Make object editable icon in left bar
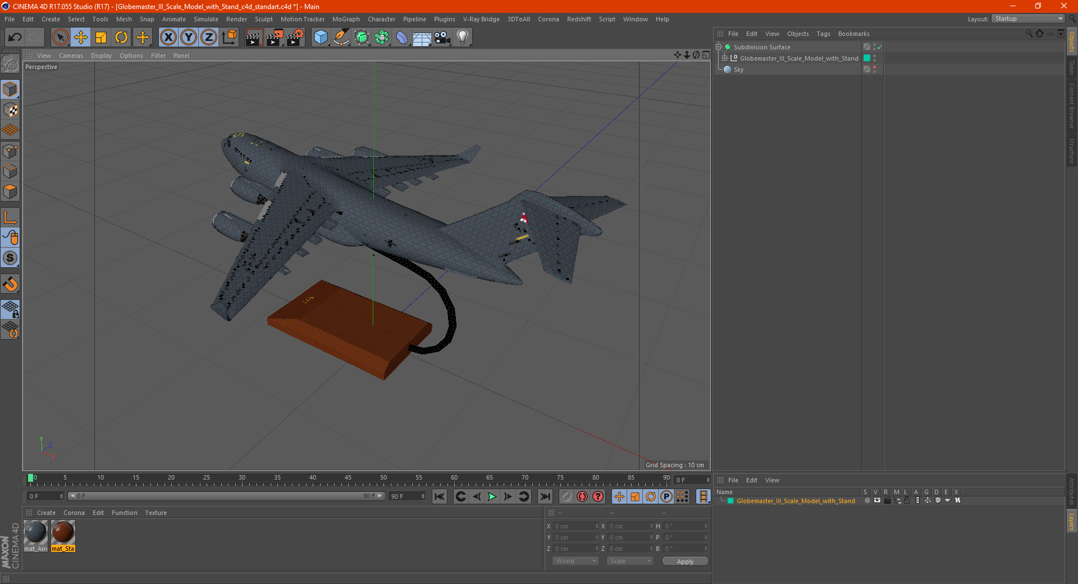1078x584 pixels. pyautogui.click(x=11, y=64)
